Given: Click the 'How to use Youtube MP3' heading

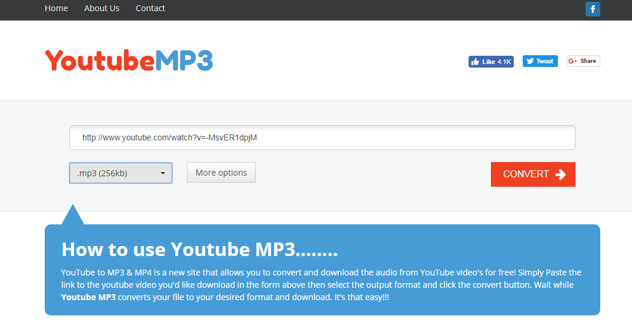Looking at the screenshot, I should 199,250.
